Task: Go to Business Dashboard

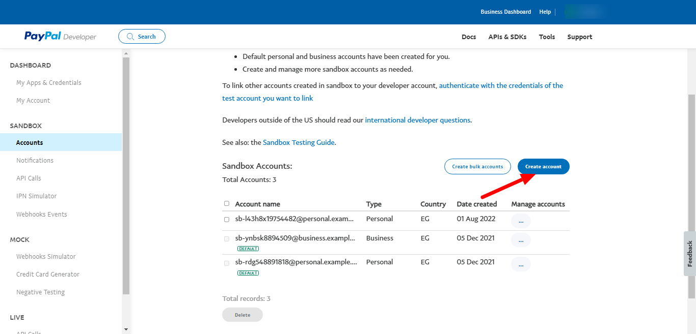Action: (x=505, y=12)
